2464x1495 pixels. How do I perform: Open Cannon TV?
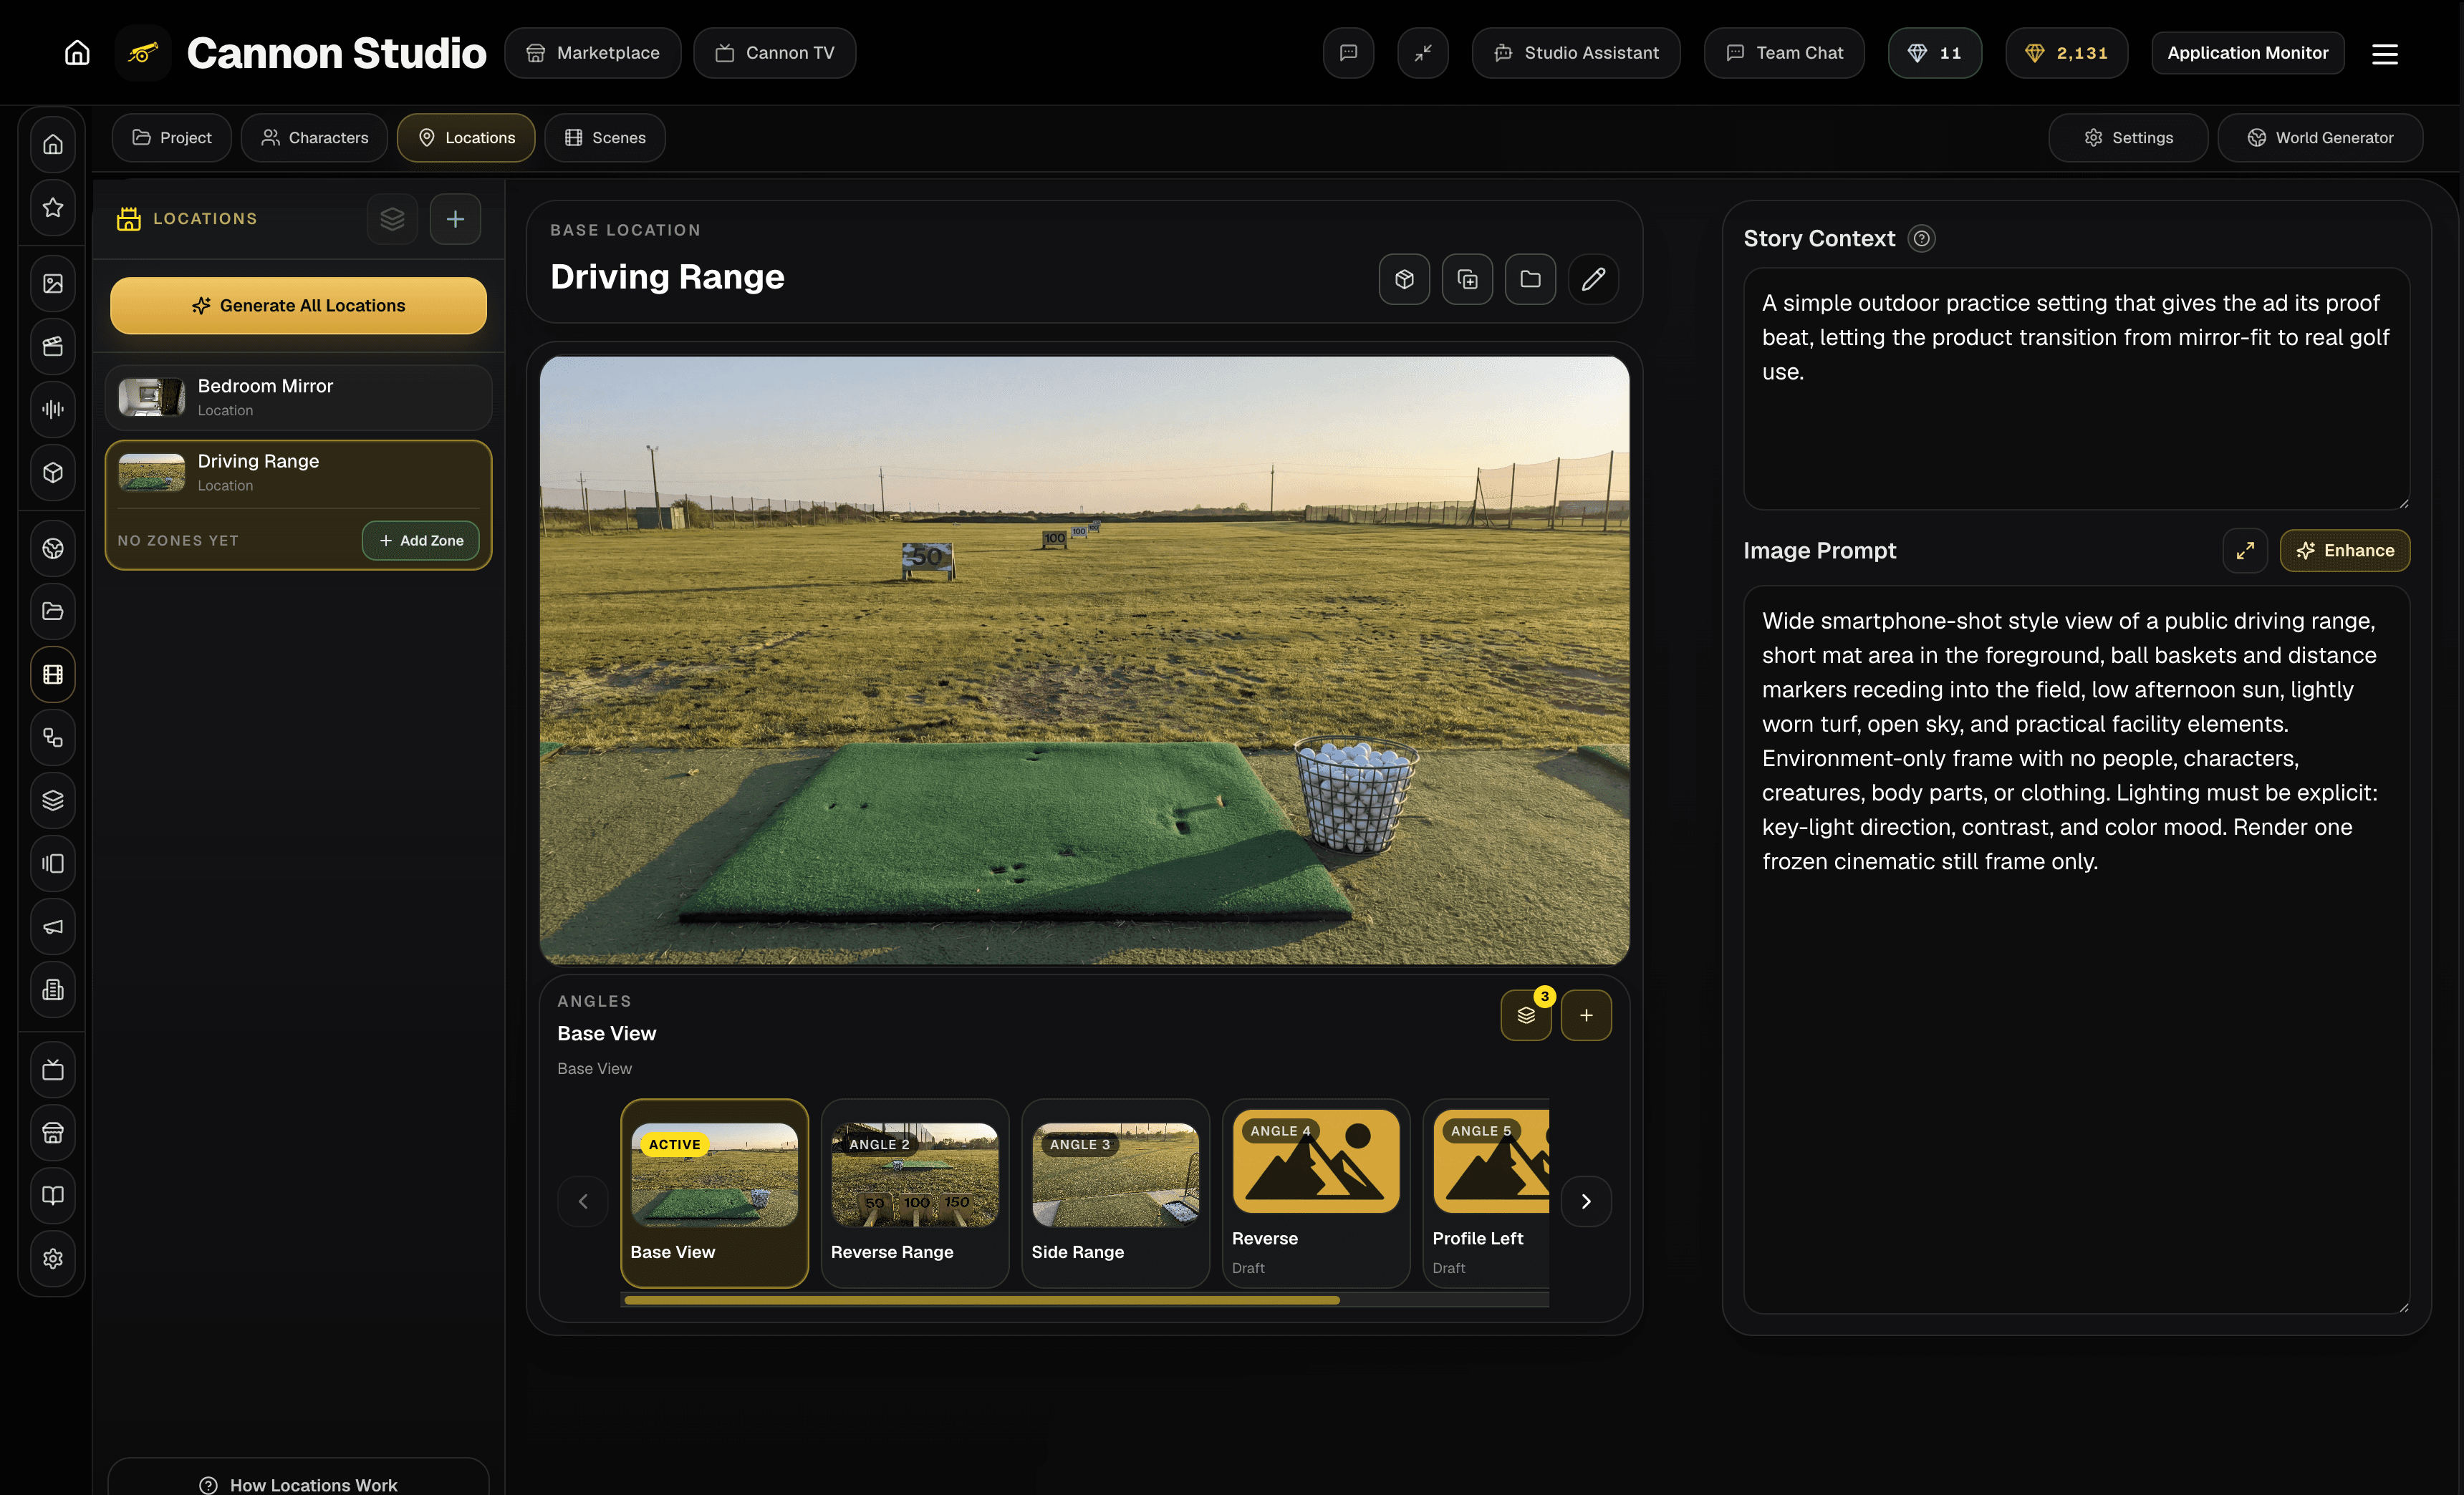[x=775, y=53]
